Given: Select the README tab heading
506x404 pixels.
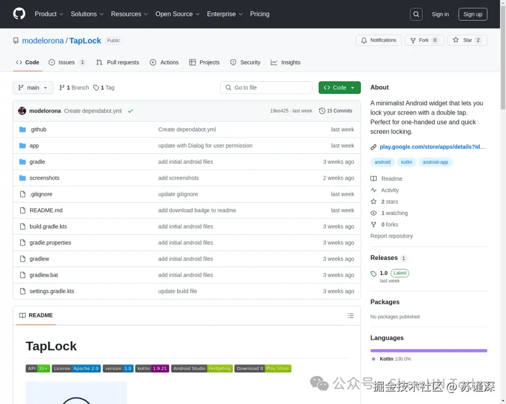Looking at the screenshot, I should coord(36,316).
